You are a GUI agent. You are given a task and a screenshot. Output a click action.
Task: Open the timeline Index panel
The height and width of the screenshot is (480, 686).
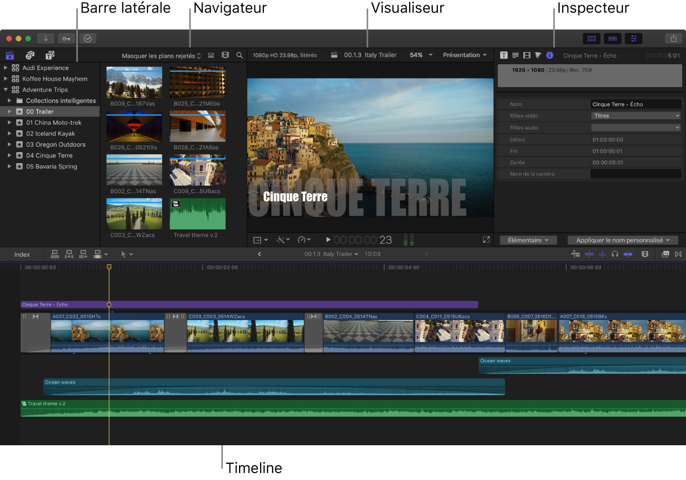21,254
